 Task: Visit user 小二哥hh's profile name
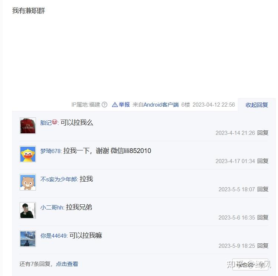52,207
